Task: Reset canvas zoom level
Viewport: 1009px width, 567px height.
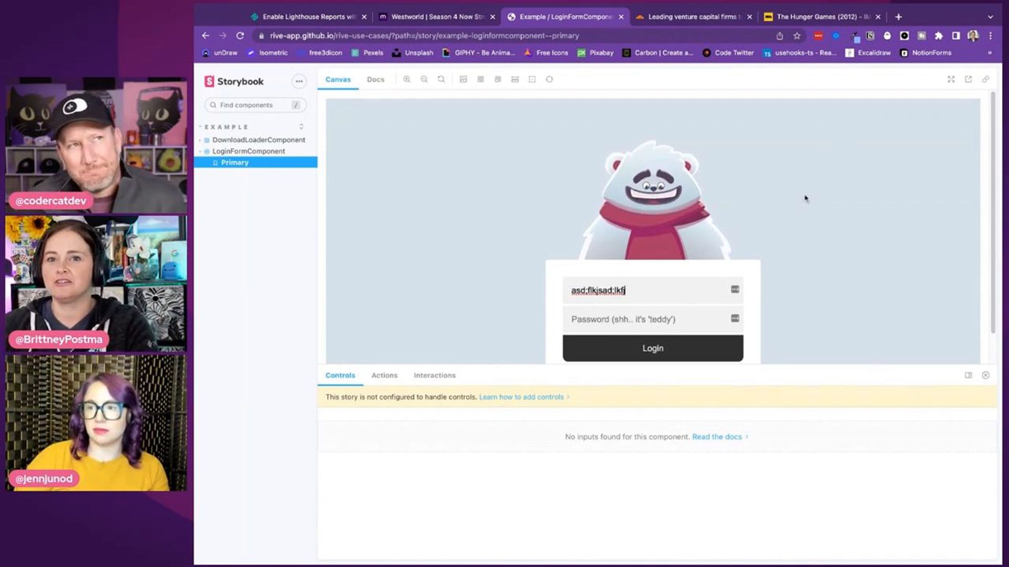Action: [441, 79]
